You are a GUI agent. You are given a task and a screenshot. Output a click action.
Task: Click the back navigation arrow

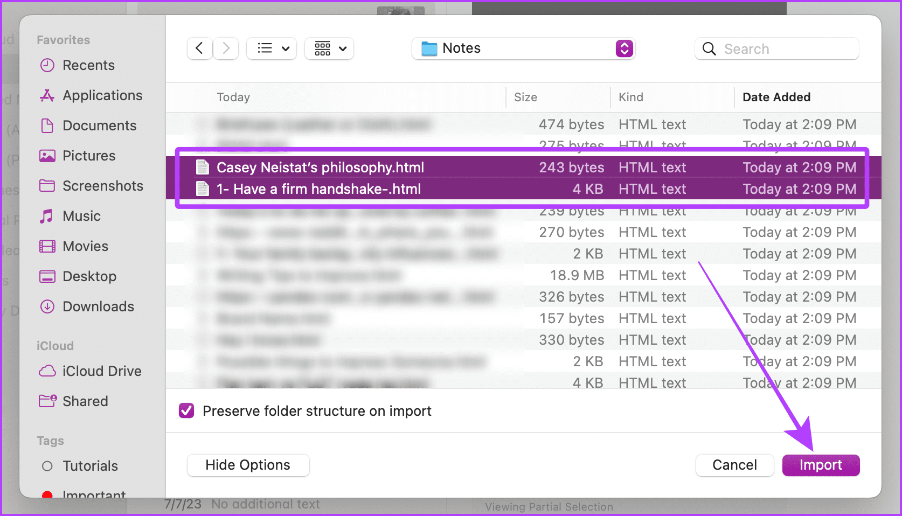199,48
